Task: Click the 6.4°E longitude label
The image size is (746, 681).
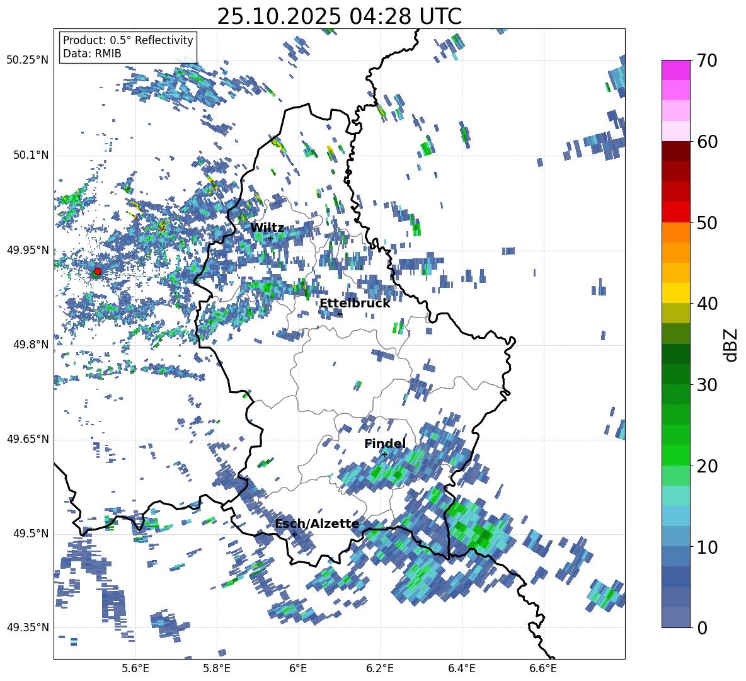Action: pyautogui.click(x=461, y=668)
